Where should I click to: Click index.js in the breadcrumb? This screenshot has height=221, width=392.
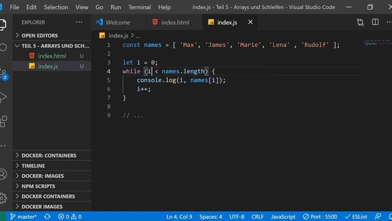click(x=118, y=36)
